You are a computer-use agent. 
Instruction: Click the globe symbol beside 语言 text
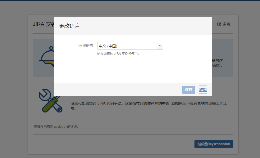(x=219, y=24)
